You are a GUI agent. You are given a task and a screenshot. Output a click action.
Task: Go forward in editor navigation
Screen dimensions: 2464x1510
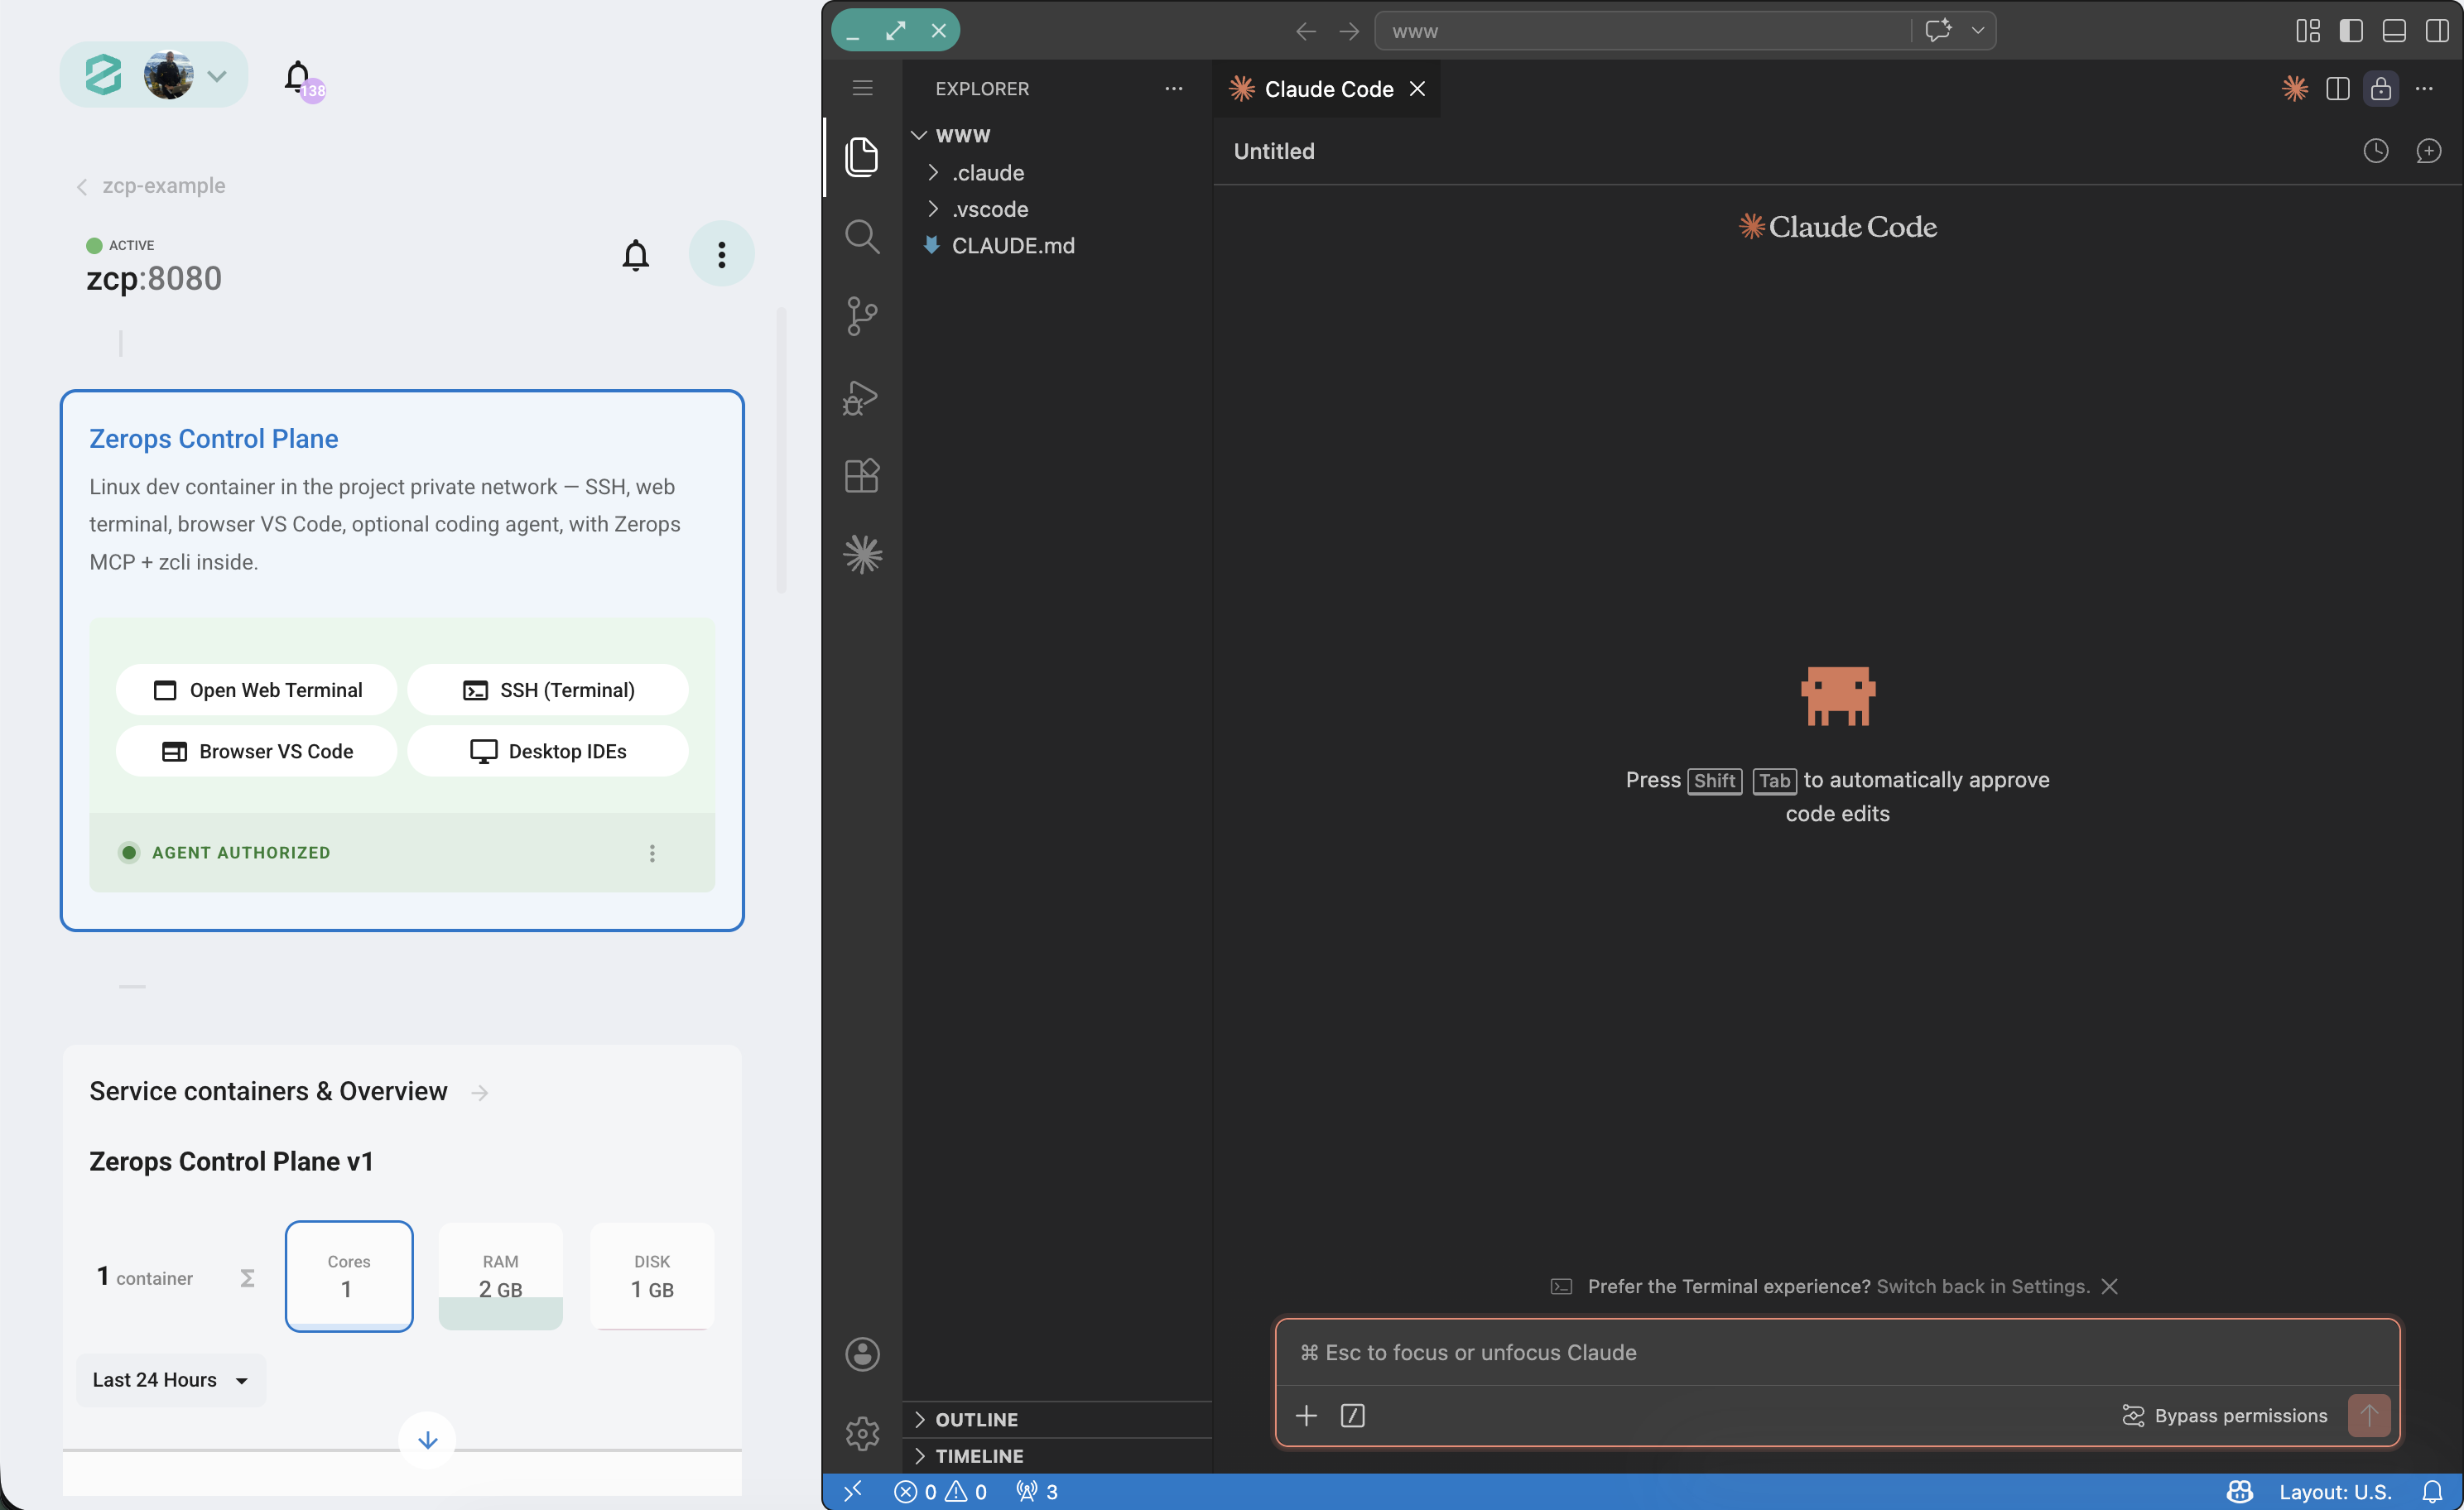coord(1349,31)
